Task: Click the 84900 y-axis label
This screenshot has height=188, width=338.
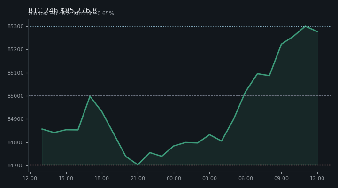Action: 15,119
